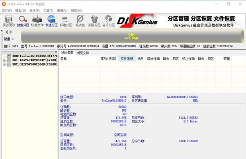The image size is (246, 159).
Task: Expand the HD1 ADATASX8200PNP tree node
Action: 4,60
